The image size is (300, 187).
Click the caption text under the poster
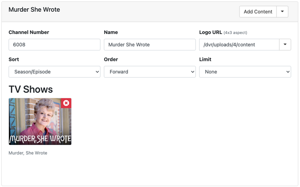(x=28, y=153)
